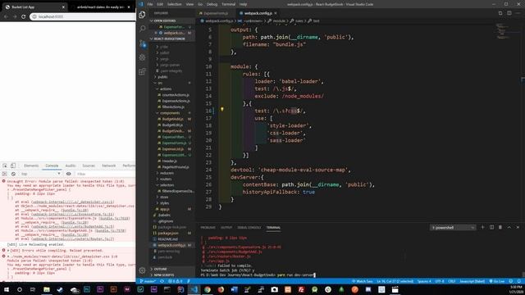
Task: Open the Selection menu
Action: pos(175,4)
